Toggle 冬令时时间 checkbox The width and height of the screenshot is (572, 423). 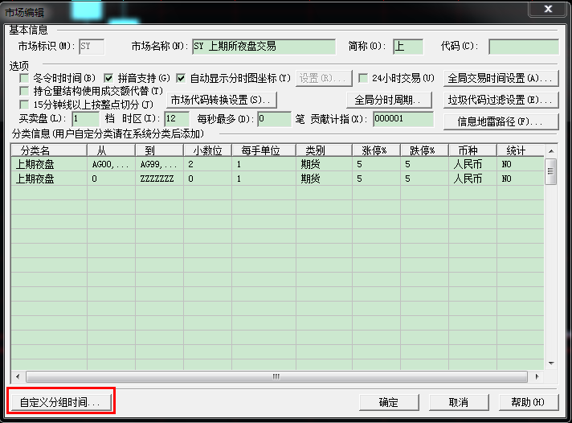click(24, 78)
